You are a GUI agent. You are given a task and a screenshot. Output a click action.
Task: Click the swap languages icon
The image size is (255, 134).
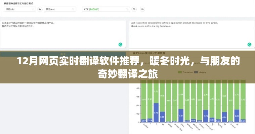click(x=40, y=10)
